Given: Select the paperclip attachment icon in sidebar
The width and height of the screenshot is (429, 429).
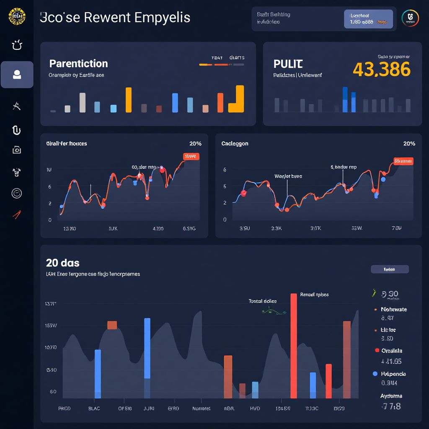Looking at the screenshot, I should tap(16, 130).
